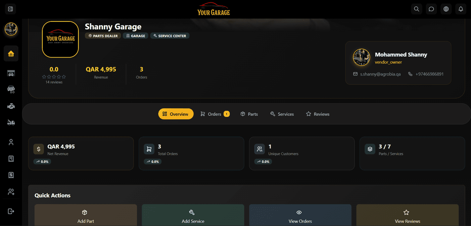Select the engine parts icon in sidebar
The height and width of the screenshot is (226, 471).
click(11, 106)
